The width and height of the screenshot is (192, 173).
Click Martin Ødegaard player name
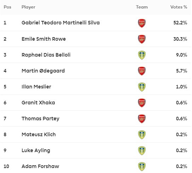point(43,71)
